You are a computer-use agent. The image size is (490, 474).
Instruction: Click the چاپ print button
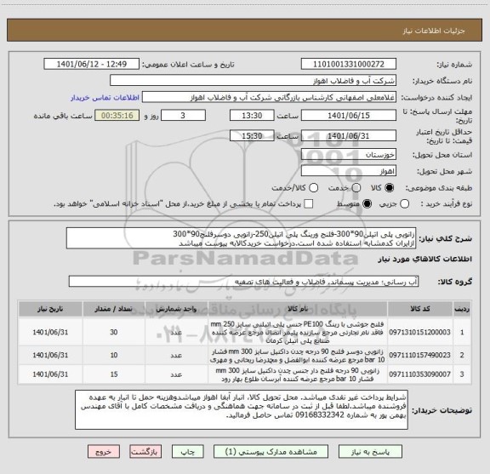tap(188, 452)
